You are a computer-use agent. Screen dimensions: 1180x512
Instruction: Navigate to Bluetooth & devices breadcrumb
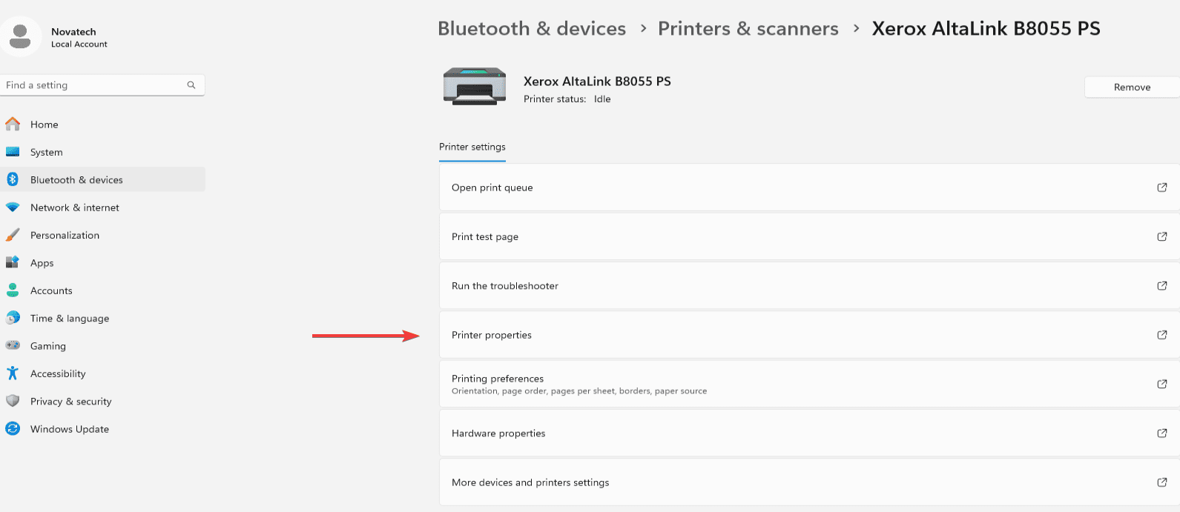tap(532, 28)
